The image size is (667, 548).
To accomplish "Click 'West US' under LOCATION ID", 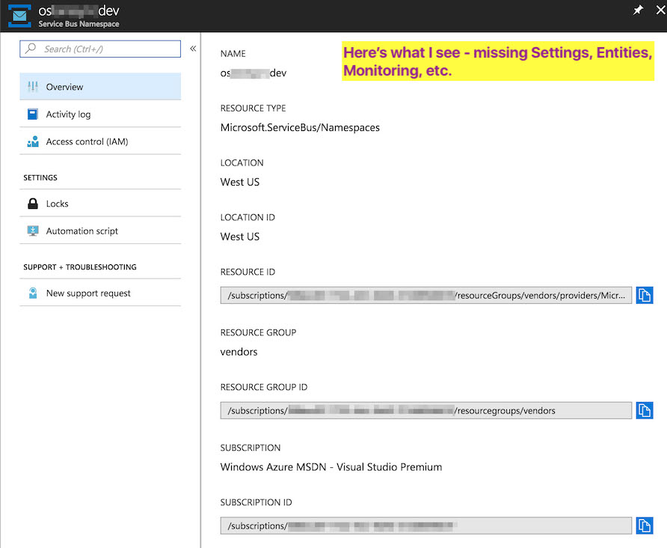I will [240, 237].
